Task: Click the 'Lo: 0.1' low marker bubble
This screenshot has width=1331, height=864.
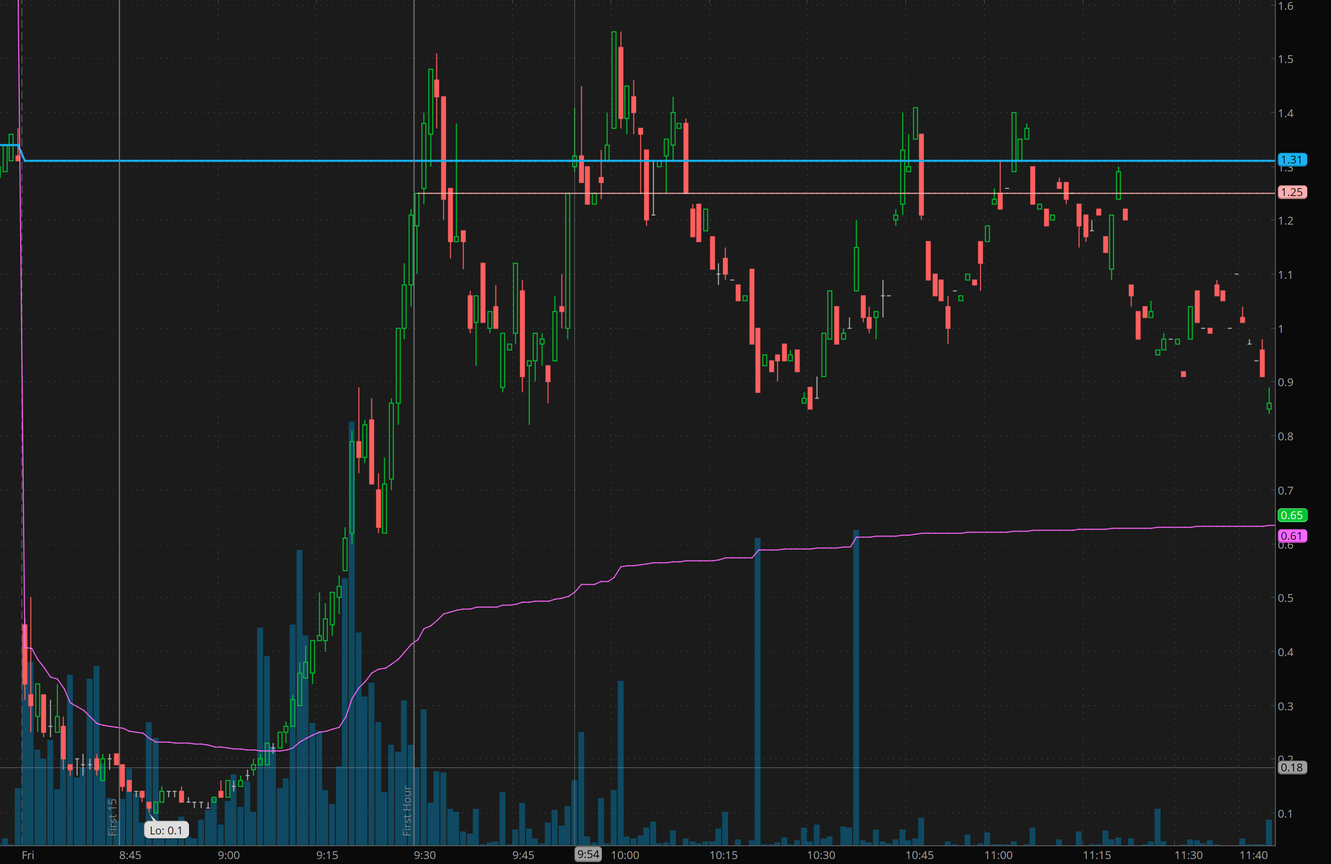Action: (166, 830)
